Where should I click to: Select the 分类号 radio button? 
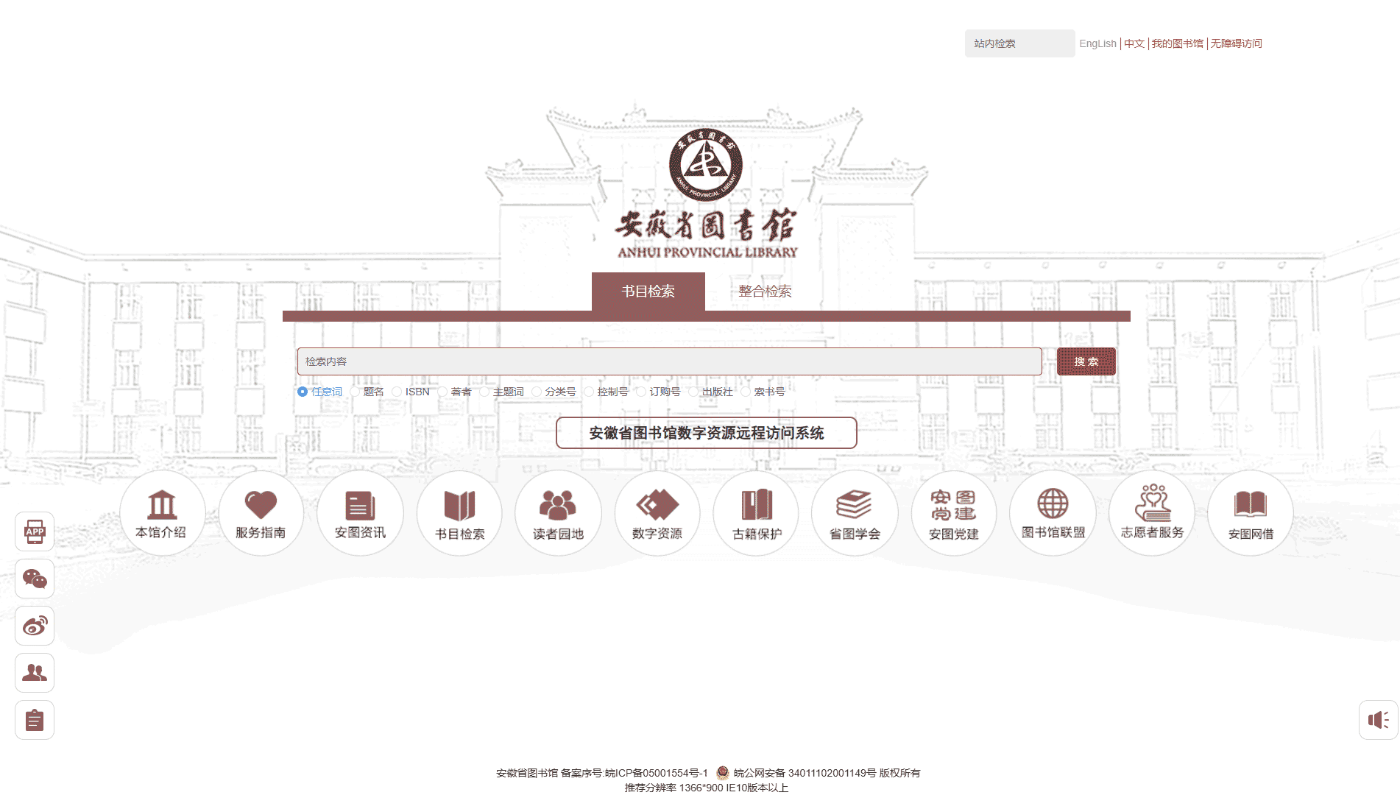coord(537,392)
